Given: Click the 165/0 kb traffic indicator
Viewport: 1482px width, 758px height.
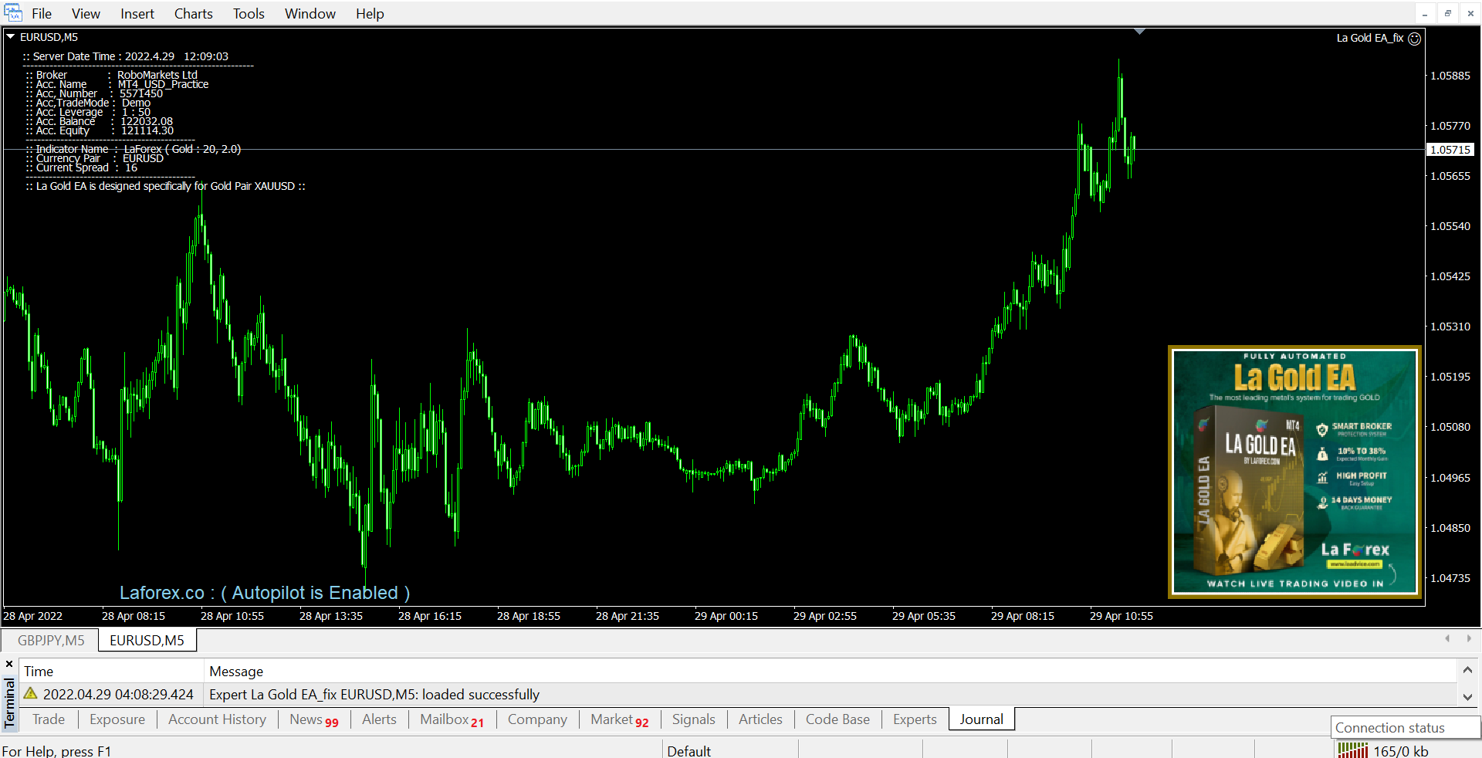Looking at the screenshot, I should coord(1401,751).
